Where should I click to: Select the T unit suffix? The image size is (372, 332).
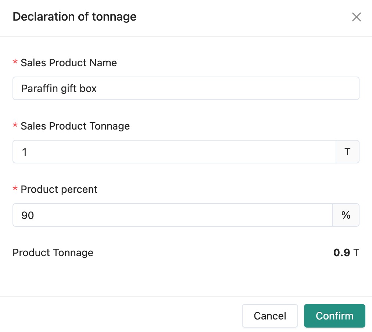click(348, 152)
